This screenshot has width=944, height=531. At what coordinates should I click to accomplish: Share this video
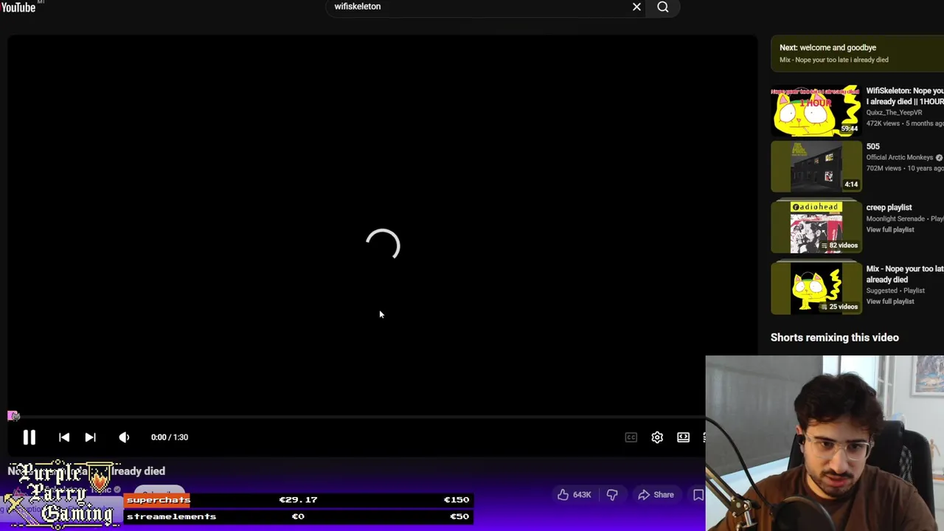[656, 495]
